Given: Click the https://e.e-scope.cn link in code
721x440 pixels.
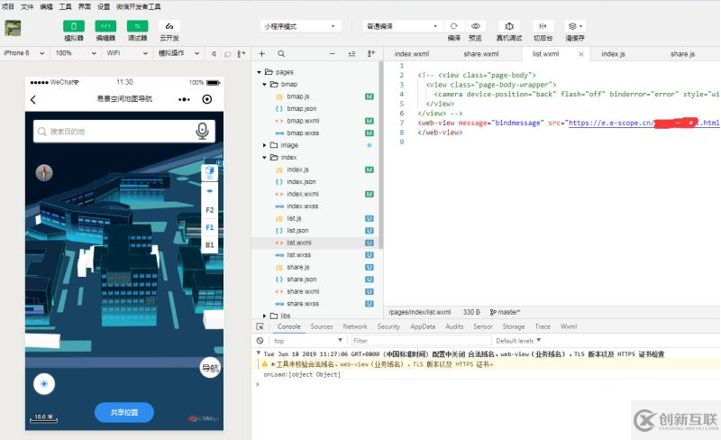Looking at the screenshot, I should click(x=643, y=123).
